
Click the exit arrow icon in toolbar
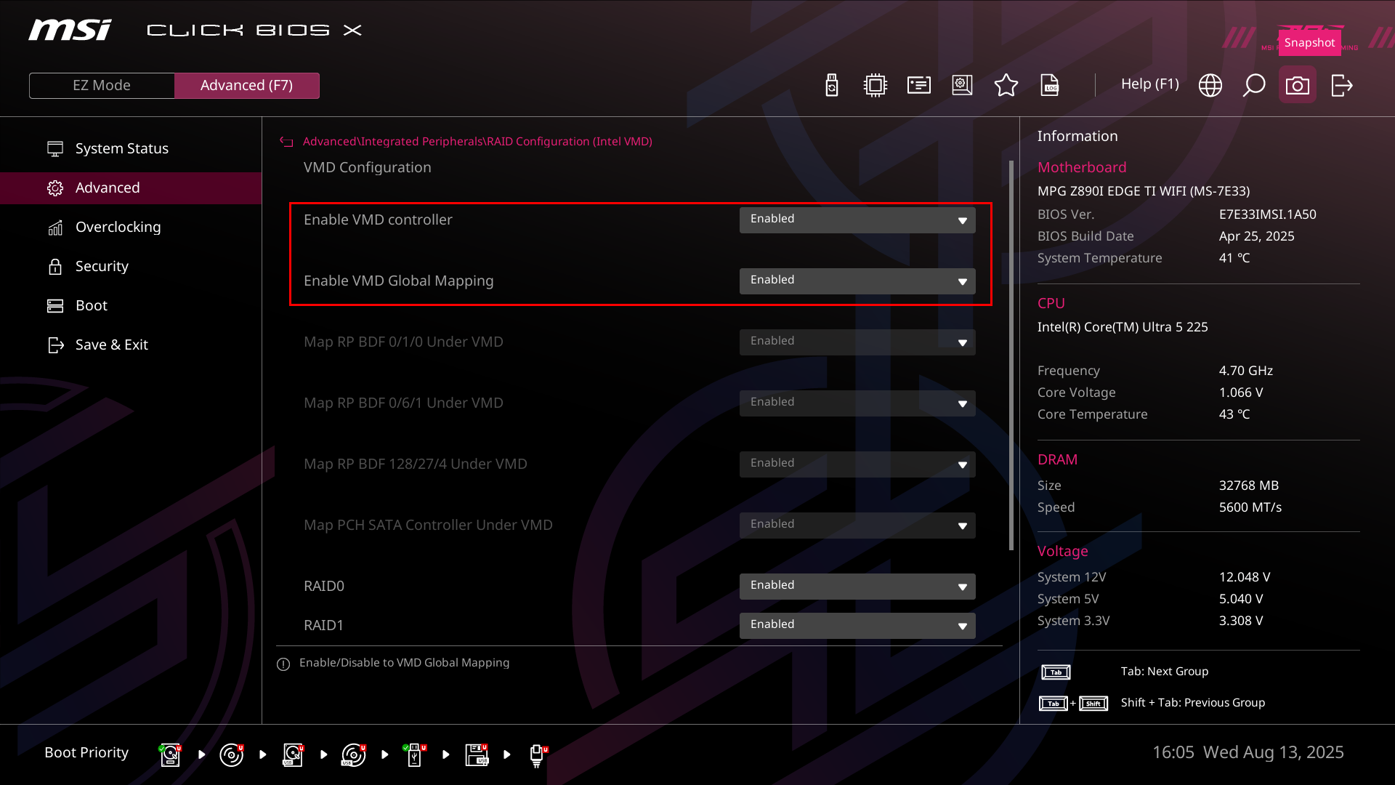point(1341,85)
